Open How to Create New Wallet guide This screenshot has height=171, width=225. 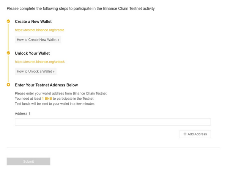click(38, 40)
